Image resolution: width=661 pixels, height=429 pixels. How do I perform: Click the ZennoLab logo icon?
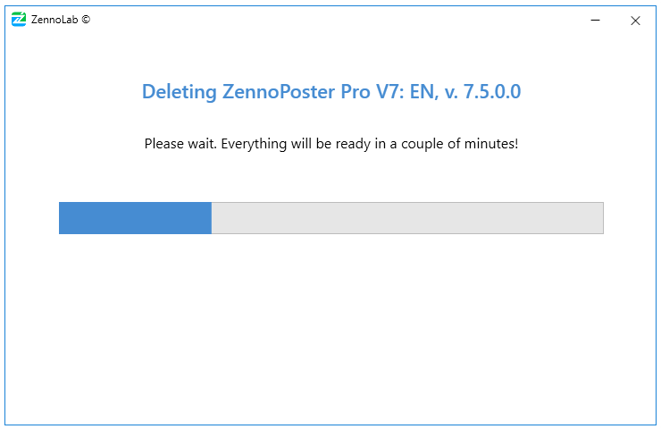[x=19, y=20]
